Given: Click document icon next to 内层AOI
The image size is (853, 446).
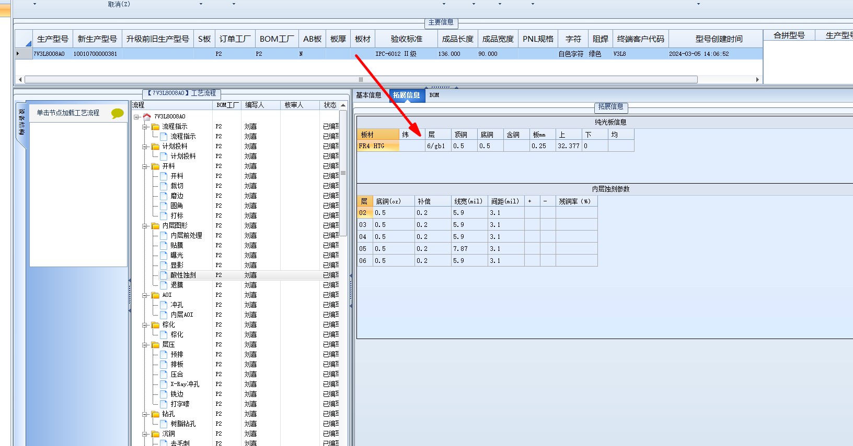Looking at the screenshot, I should point(164,315).
